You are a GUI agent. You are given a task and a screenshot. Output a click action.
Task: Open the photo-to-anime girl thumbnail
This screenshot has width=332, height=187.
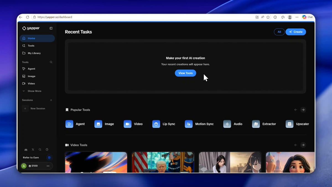pyautogui.click(x=230, y=162)
